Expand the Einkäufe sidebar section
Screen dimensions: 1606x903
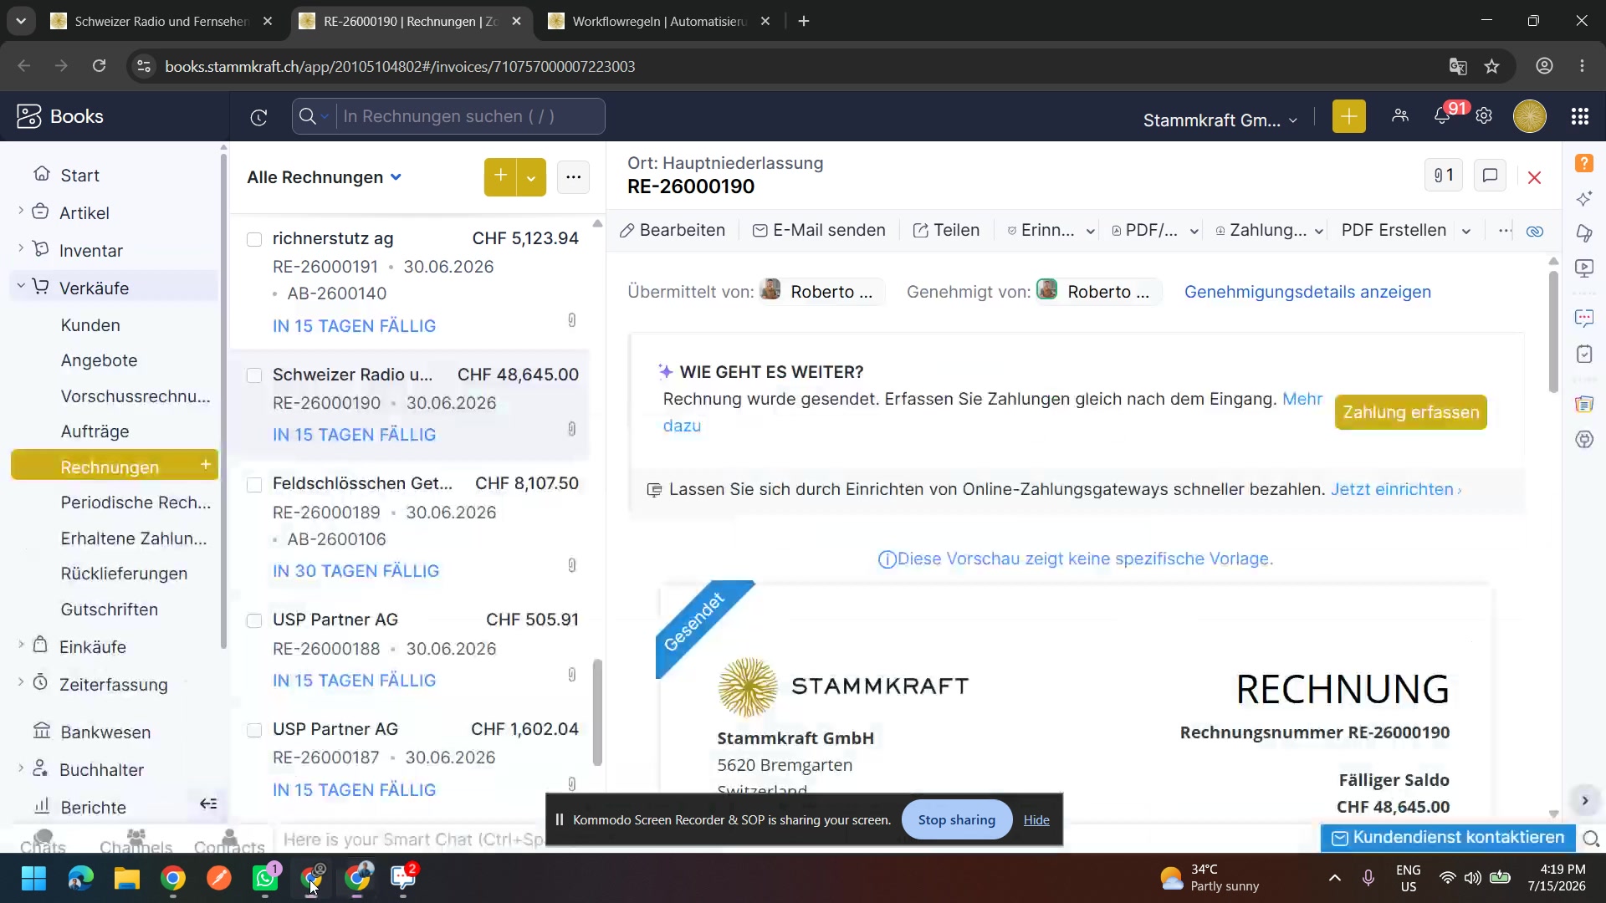coord(21,645)
